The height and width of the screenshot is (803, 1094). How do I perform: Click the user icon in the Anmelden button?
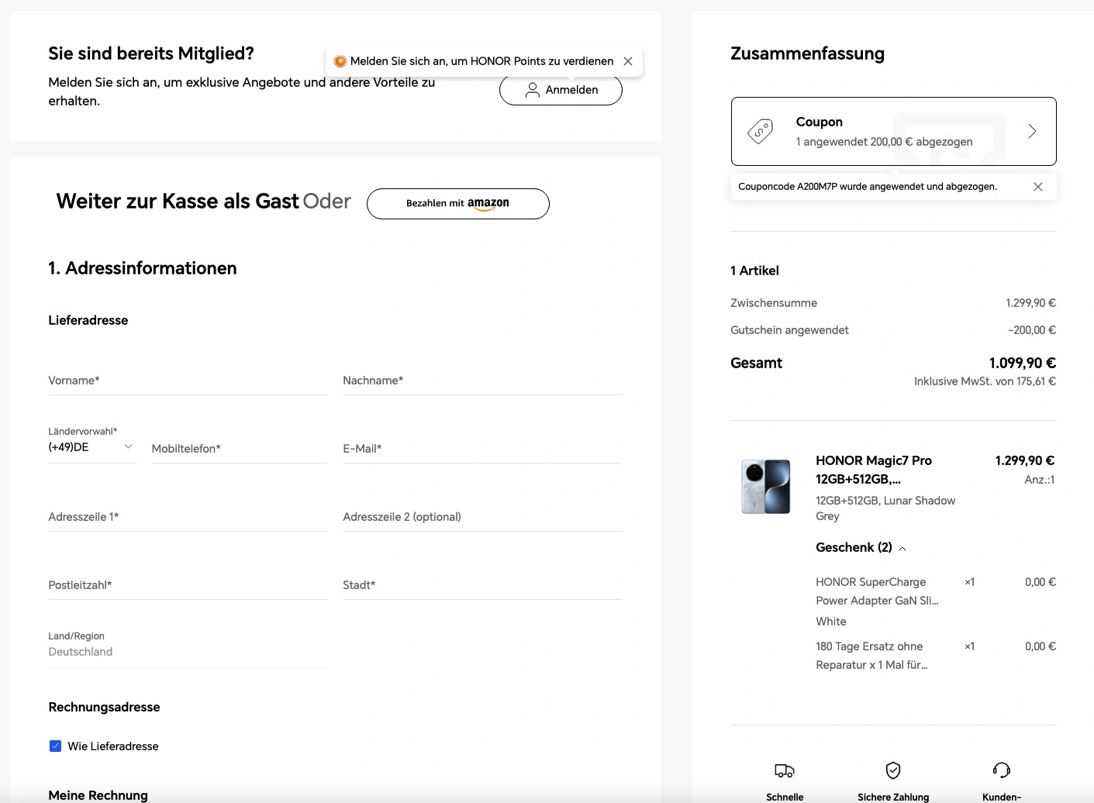pos(533,90)
